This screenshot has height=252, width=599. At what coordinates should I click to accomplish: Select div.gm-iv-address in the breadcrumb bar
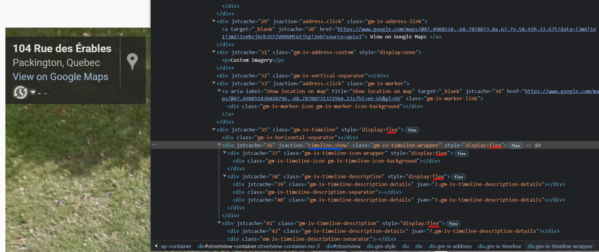(x=450, y=246)
